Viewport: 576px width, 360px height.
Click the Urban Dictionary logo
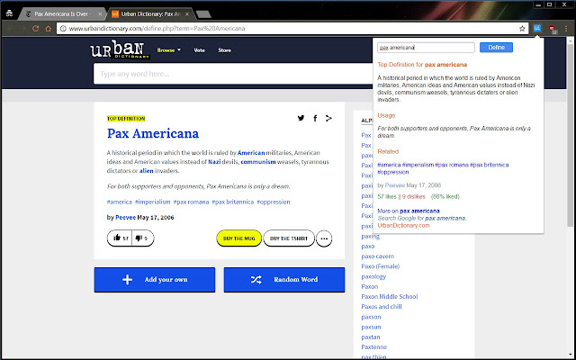[x=120, y=49]
